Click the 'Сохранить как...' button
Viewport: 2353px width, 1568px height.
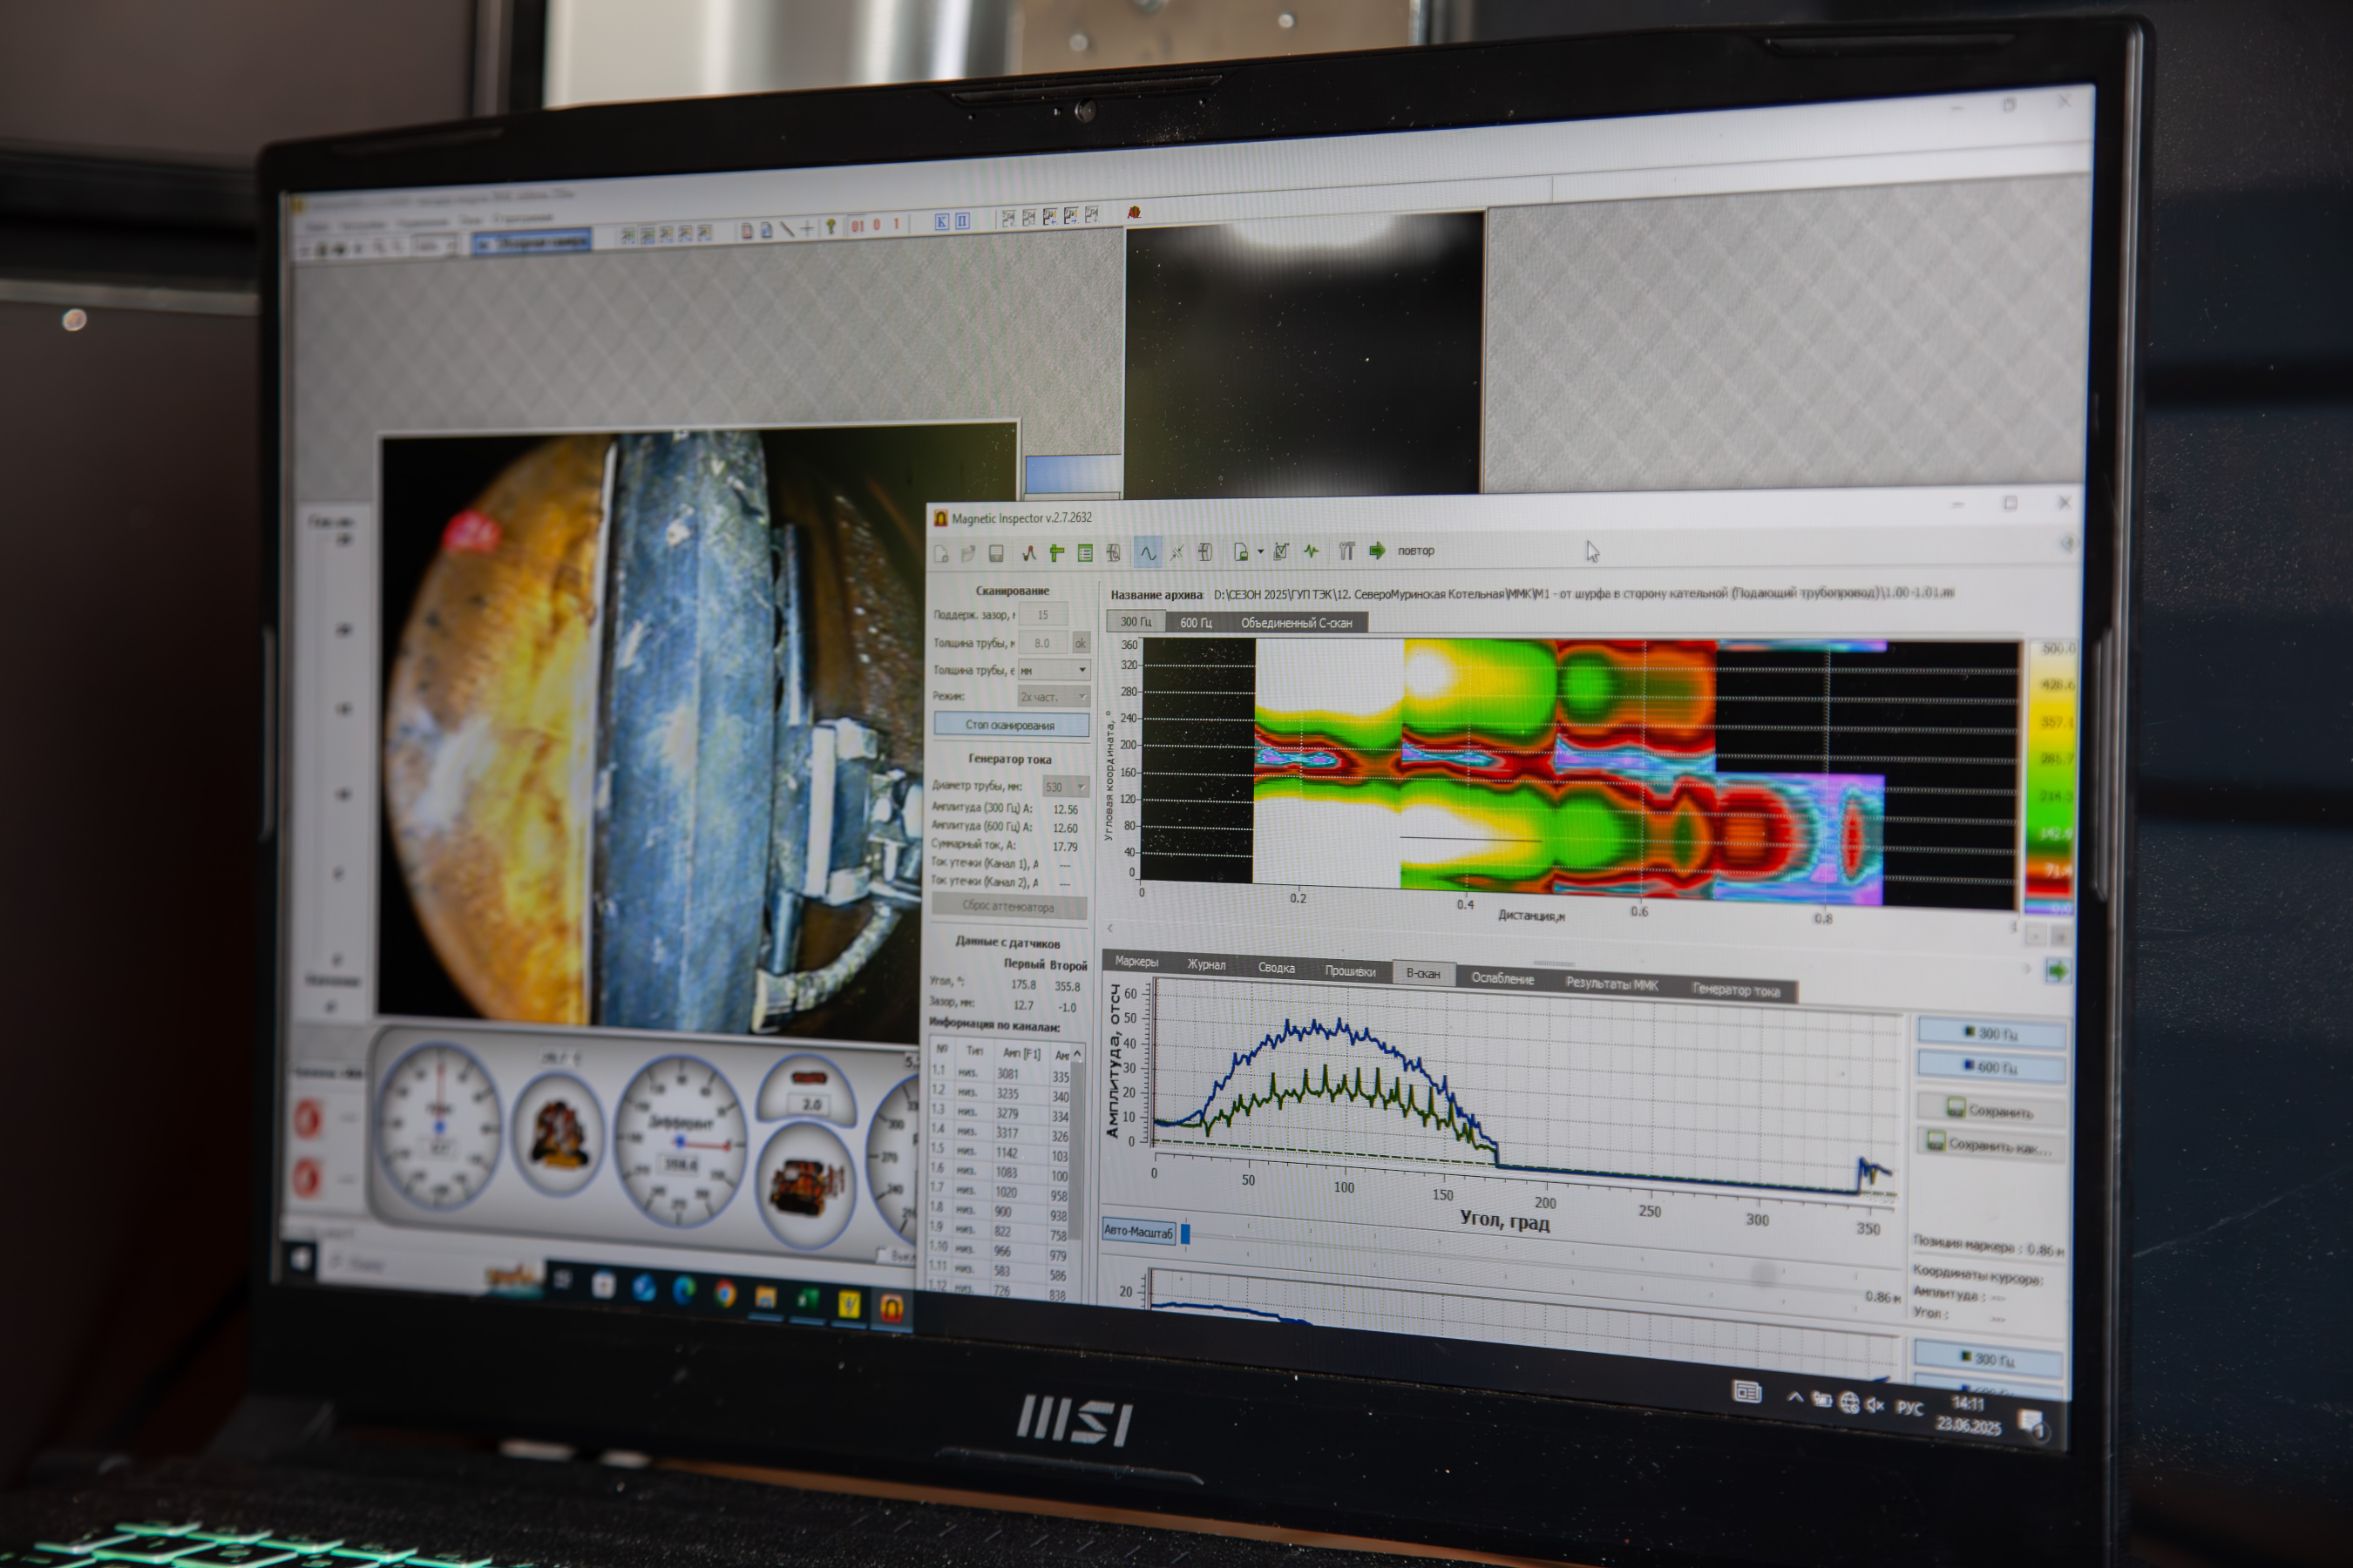tap(1990, 1145)
